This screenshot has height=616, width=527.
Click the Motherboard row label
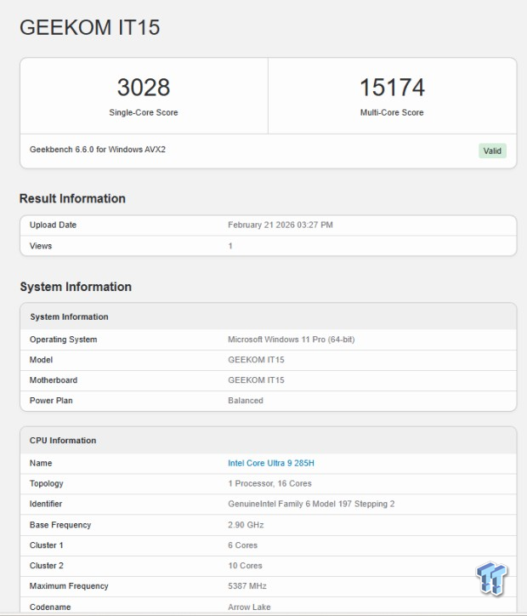click(54, 380)
